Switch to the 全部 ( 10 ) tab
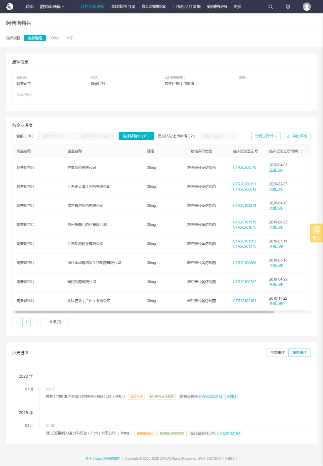The height and width of the screenshot is (466, 323). coord(25,136)
